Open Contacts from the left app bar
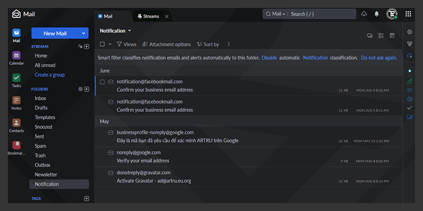 point(16,123)
